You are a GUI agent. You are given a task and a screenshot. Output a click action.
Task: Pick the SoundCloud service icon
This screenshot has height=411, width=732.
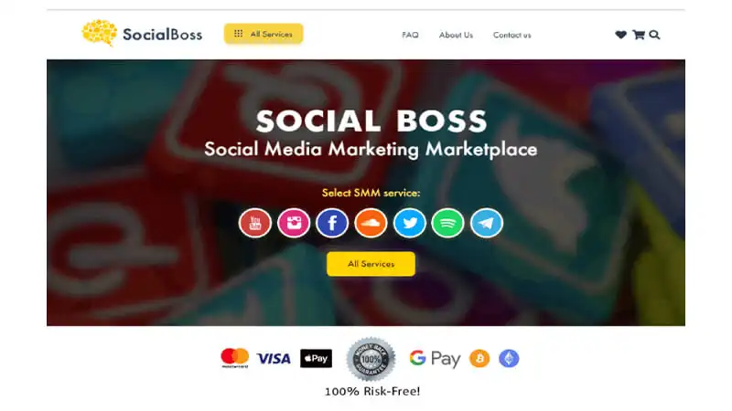371,223
